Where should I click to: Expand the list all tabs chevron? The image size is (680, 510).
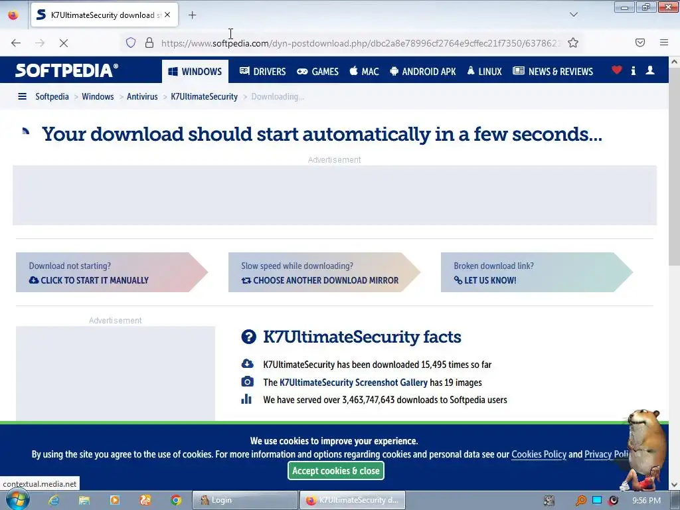pos(573,15)
